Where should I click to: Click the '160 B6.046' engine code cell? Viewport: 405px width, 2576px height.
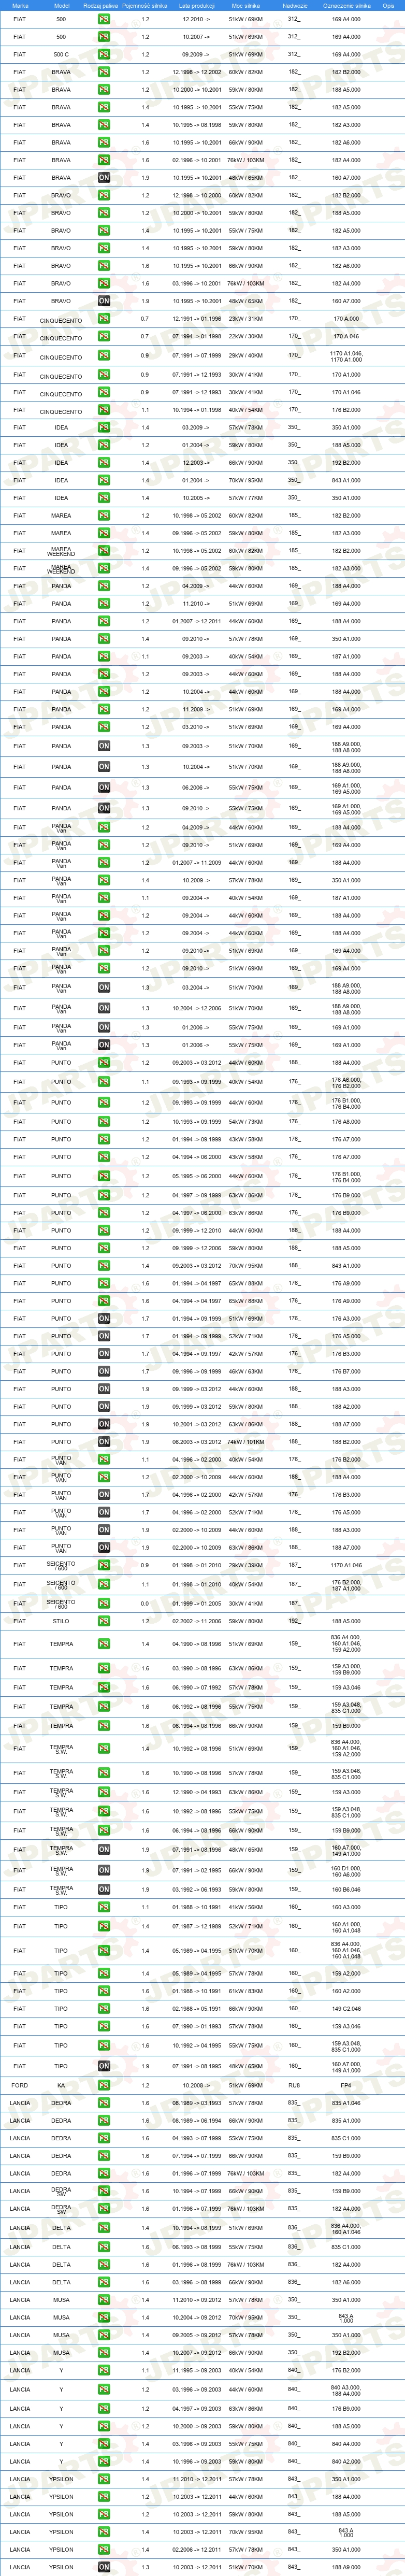[x=346, y=1889]
